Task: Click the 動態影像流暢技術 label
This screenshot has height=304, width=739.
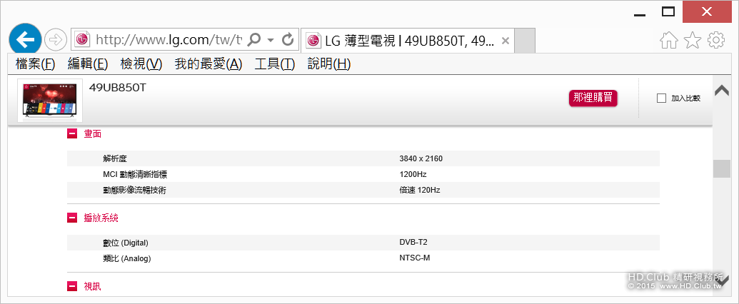Action: coord(134,191)
